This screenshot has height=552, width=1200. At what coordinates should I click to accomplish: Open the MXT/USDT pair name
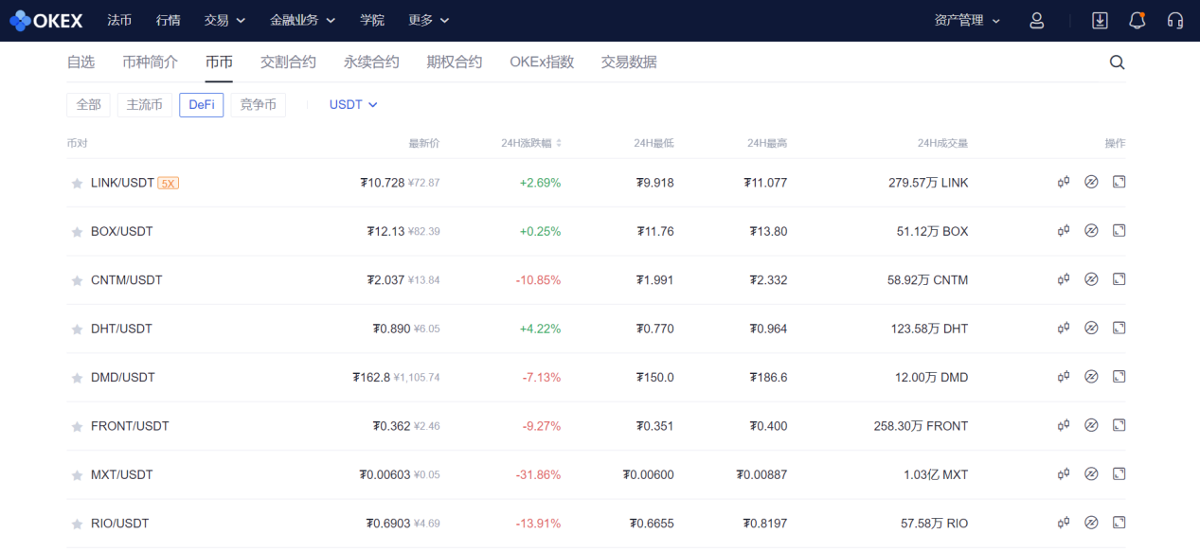click(x=121, y=474)
